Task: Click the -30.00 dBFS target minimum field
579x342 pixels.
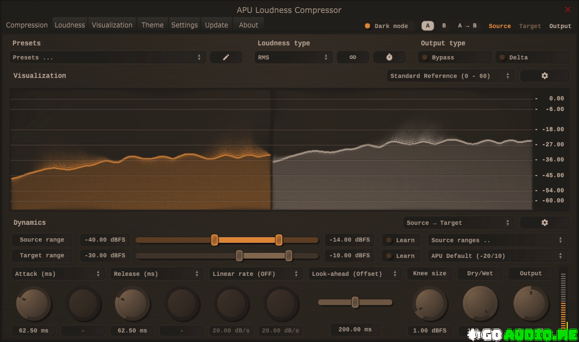Action: [x=105, y=255]
